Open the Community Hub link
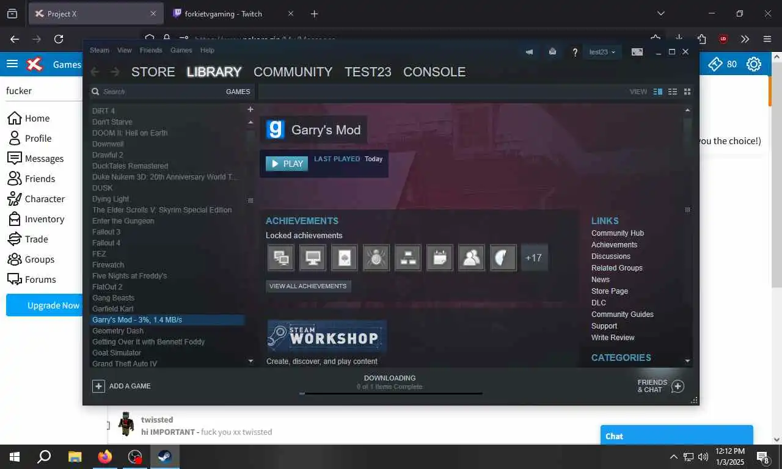The width and height of the screenshot is (782, 469). tap(618, 233)
